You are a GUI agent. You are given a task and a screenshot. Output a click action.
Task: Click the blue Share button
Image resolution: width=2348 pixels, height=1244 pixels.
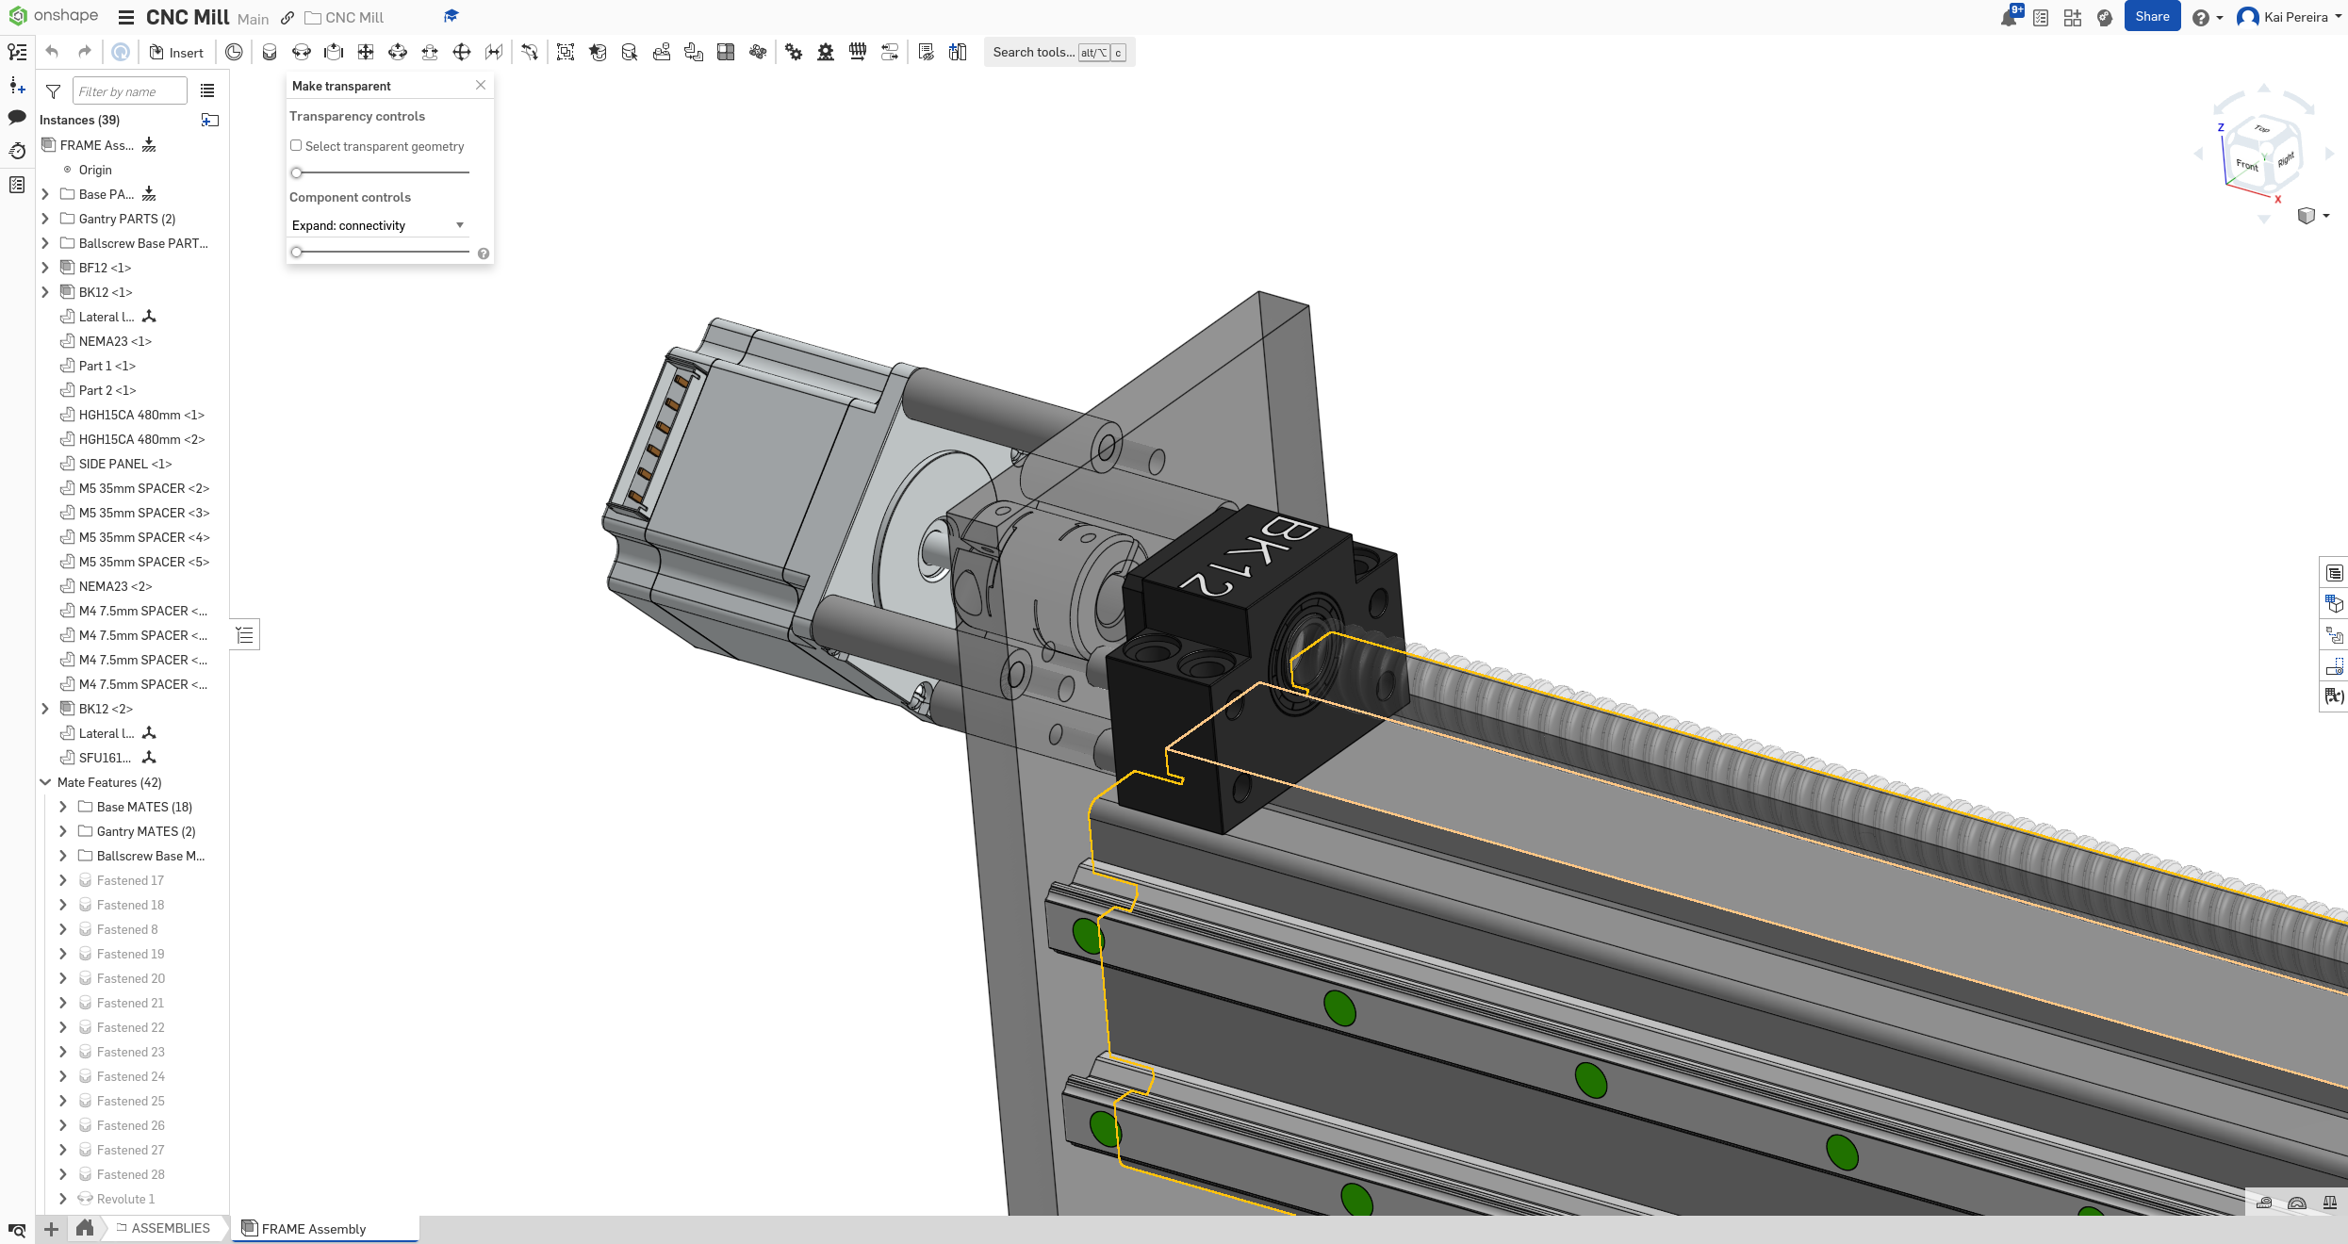click(2151, 17)
